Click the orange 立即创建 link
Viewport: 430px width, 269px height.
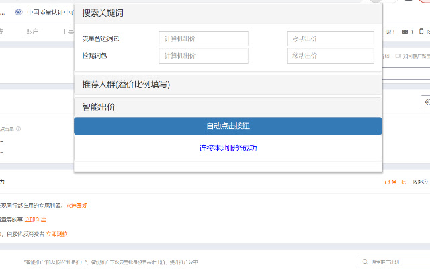35,220
